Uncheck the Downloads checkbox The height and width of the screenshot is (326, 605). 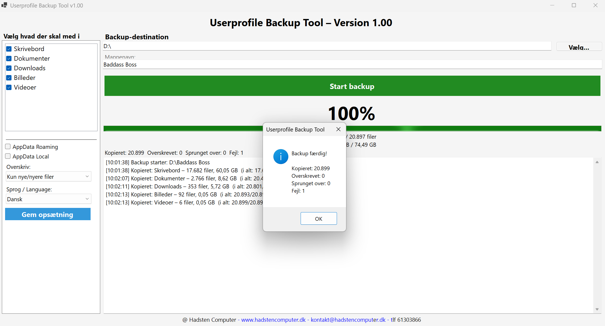click(9, 68)
